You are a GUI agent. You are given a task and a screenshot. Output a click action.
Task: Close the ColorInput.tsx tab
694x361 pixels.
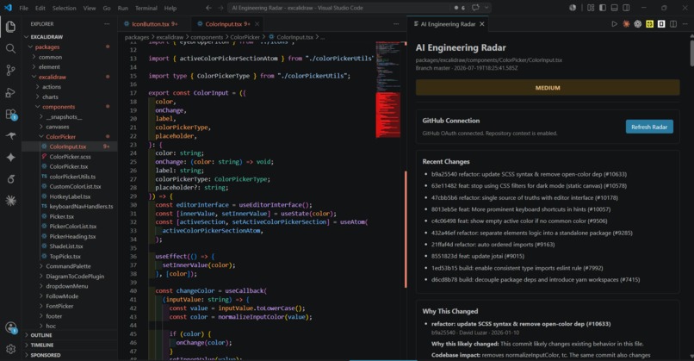257,24
